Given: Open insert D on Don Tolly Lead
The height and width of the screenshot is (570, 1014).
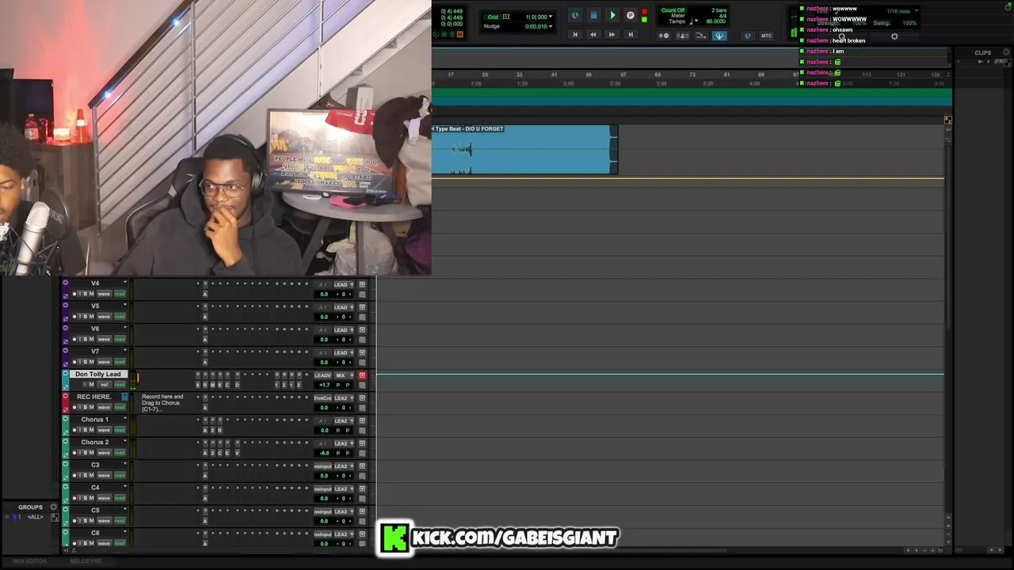Looking at the screenshot, I should pos(236,385).
